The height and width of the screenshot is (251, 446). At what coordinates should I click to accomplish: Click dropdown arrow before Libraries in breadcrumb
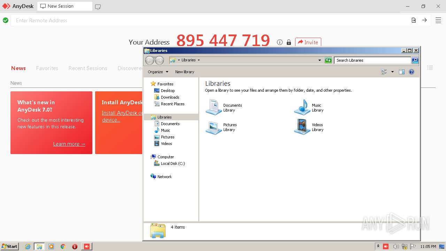click(x=179, y=60)
